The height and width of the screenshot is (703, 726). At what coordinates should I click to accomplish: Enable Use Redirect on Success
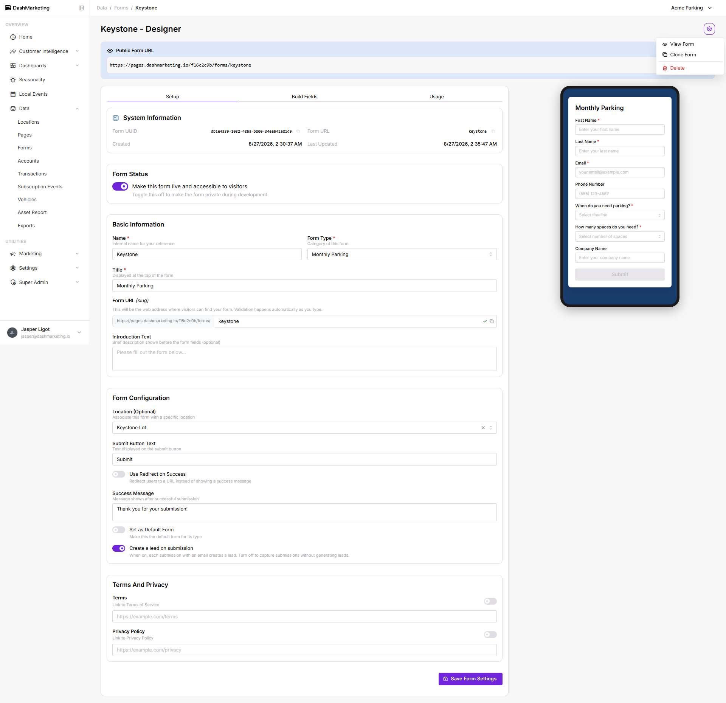(119, 474)
